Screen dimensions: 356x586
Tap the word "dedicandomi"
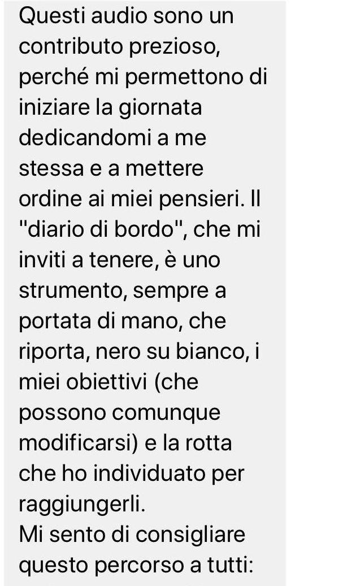85,137
